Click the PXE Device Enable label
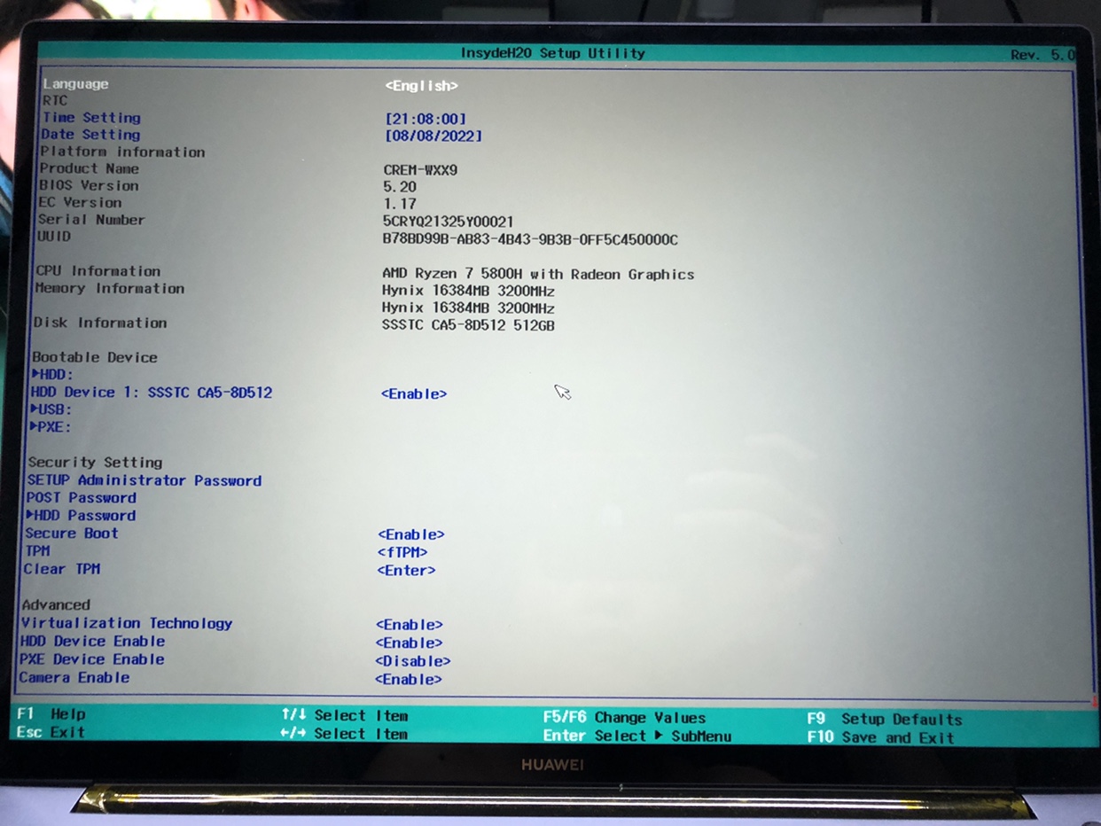The height and width of the screenshot is (826, 1101). point(92,659)
